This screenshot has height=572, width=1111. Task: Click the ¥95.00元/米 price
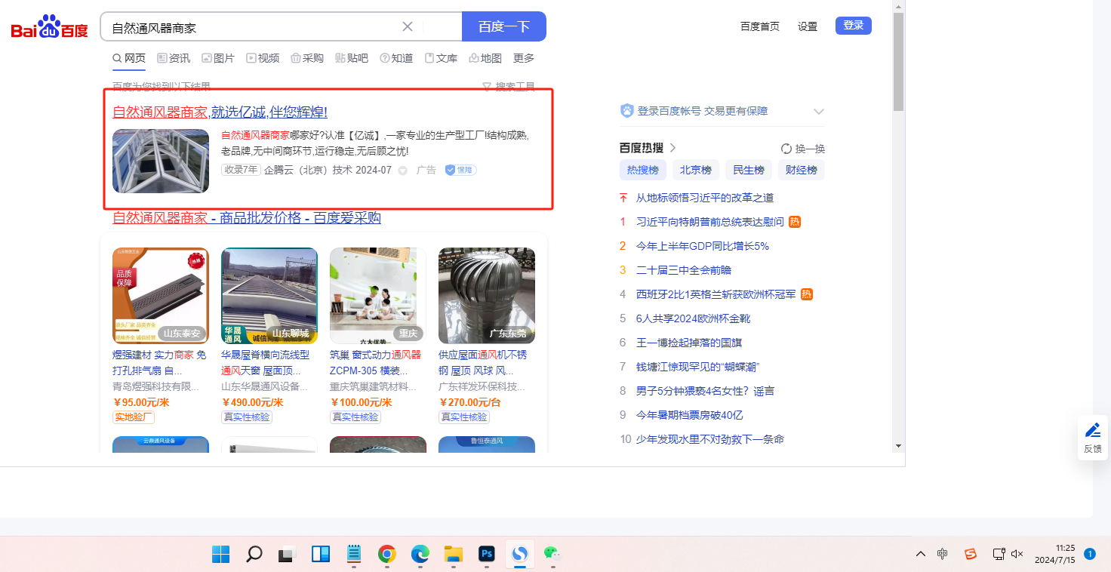click(x=141, y=403)
